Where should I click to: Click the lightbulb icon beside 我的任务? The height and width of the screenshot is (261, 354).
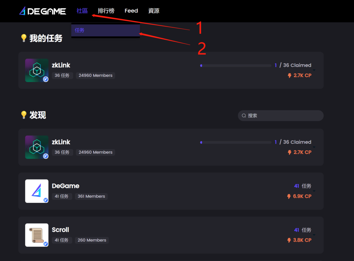(24, 38)
